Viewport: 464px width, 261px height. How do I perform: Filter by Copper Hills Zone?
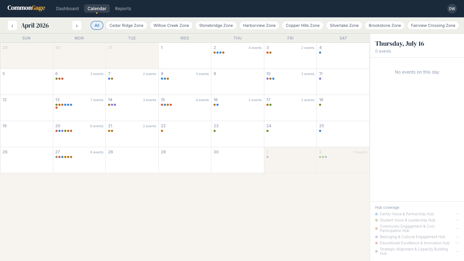coord(303,25)
